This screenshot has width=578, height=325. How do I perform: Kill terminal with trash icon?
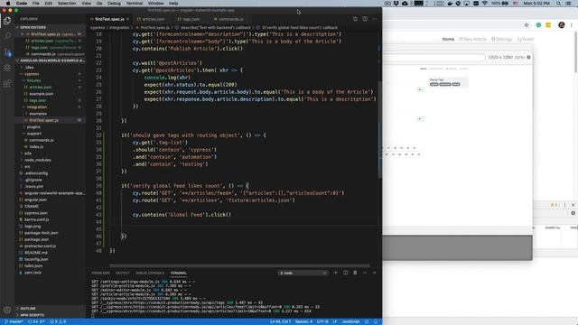coord(355,273)
